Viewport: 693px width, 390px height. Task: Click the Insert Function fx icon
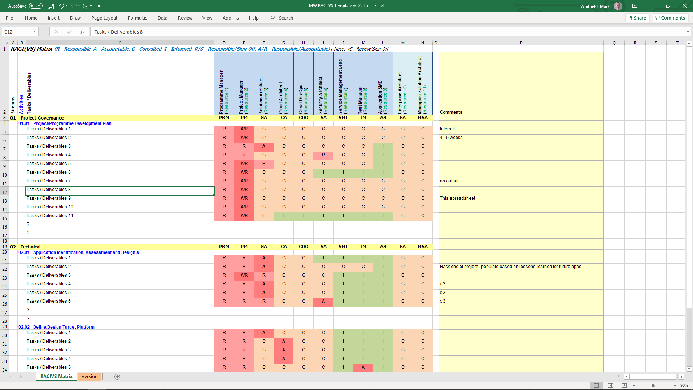(82, 32)
